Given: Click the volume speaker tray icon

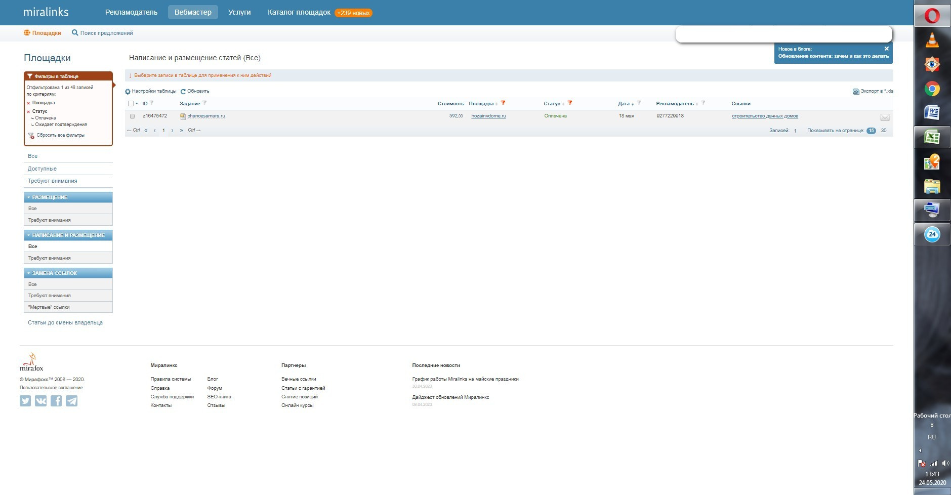Looking at the screenshot, I should pos(945,463).
